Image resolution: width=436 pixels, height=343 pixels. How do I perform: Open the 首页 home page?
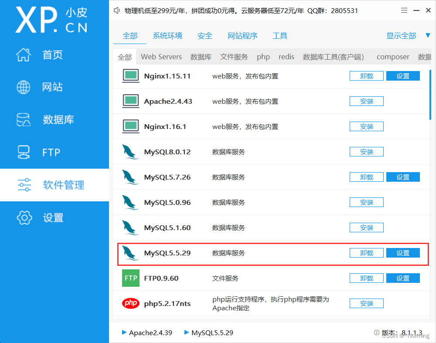coord(52,55)
